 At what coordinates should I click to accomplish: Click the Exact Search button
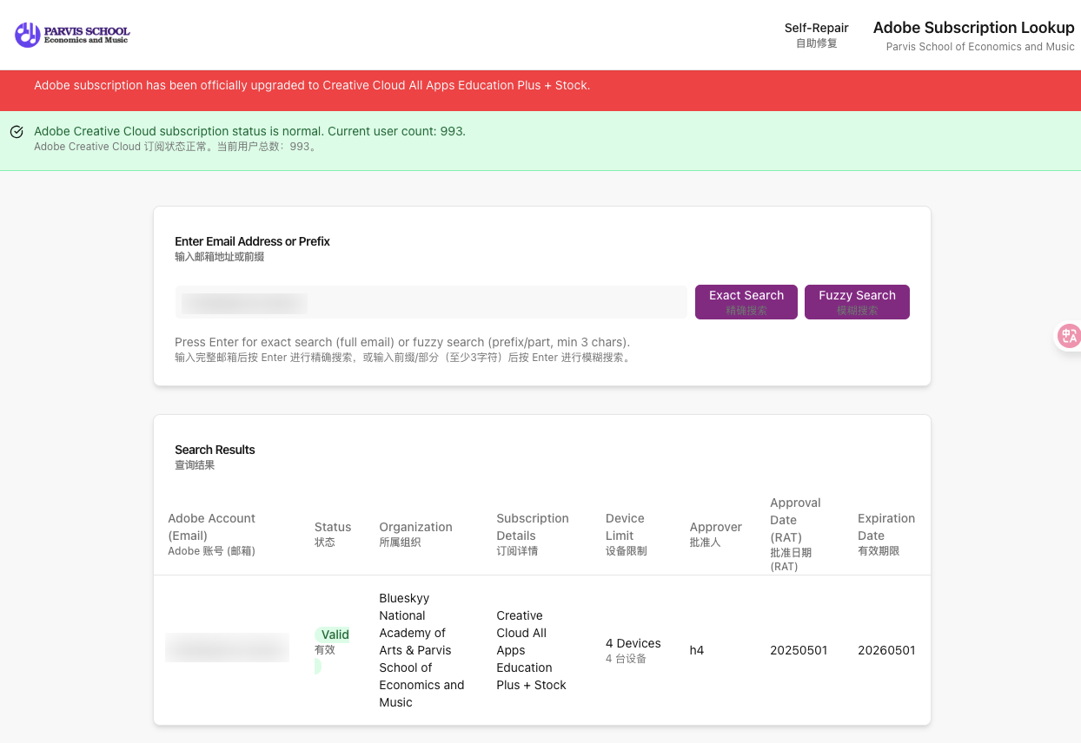coord(746,302)
